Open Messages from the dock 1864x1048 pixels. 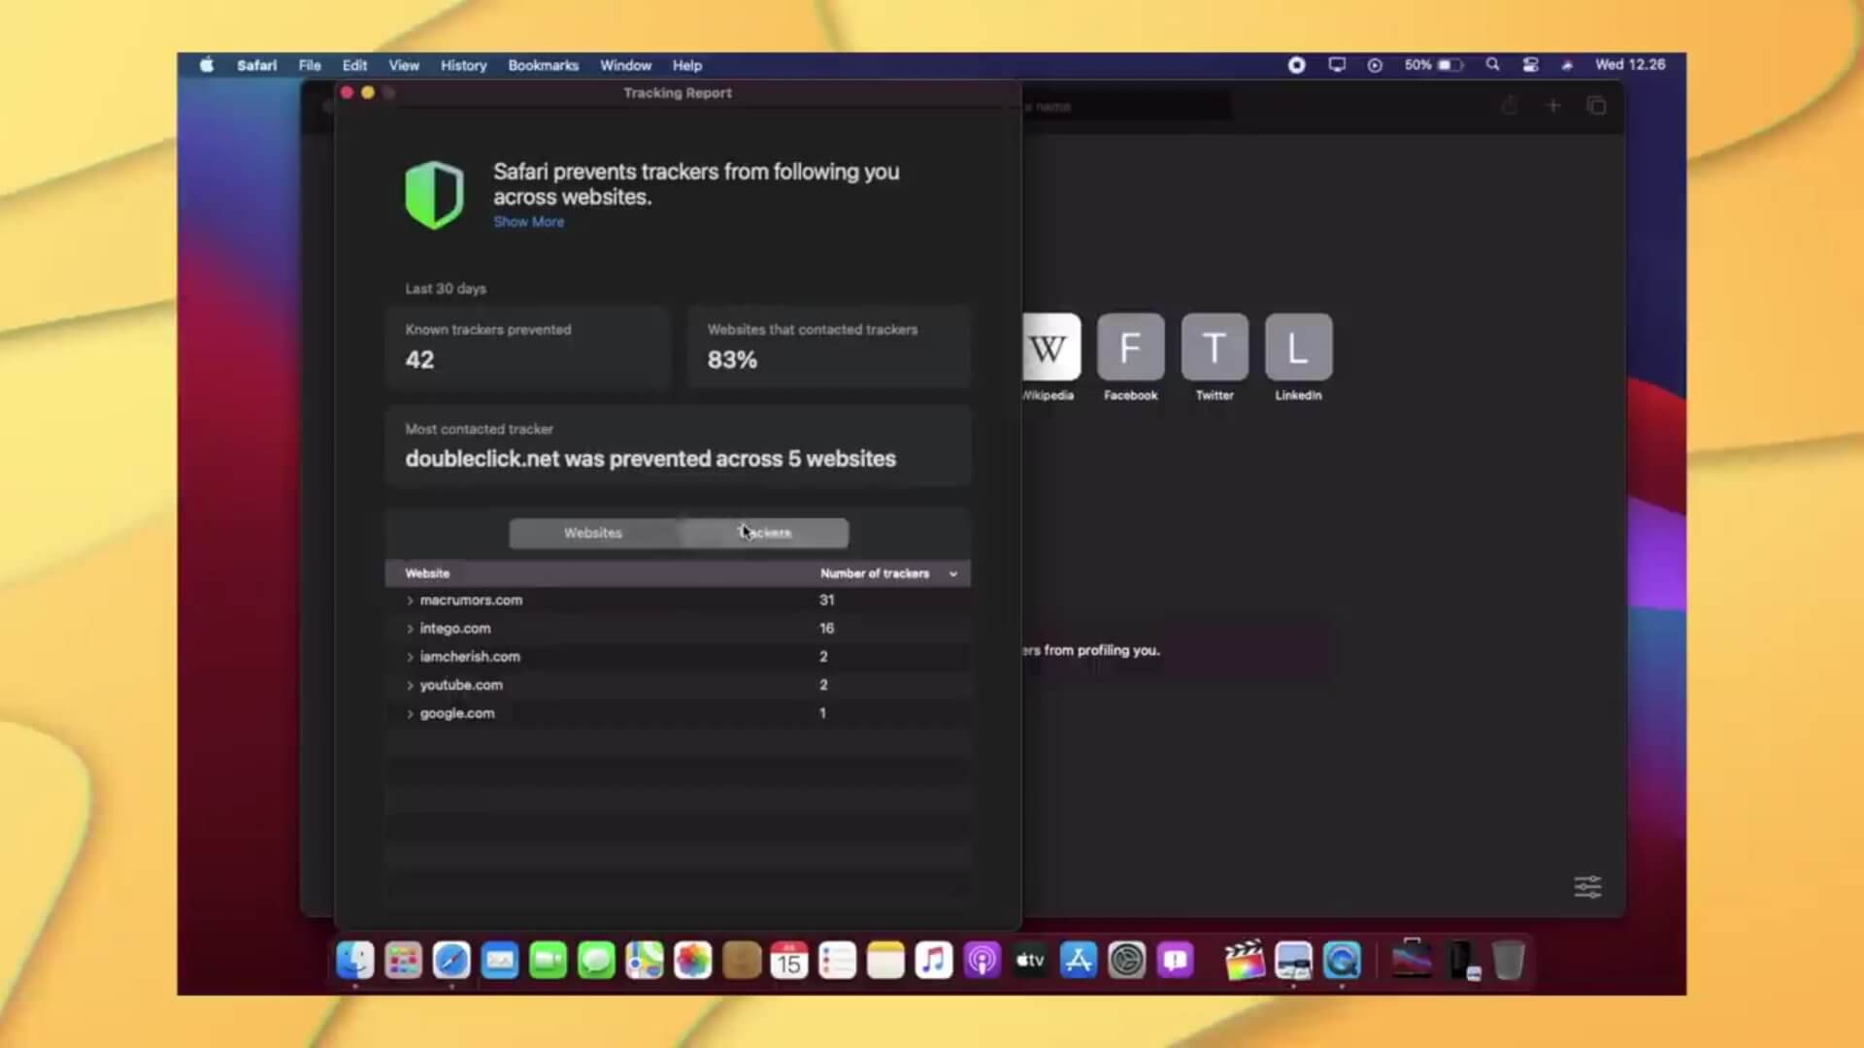tap(596, 961)
